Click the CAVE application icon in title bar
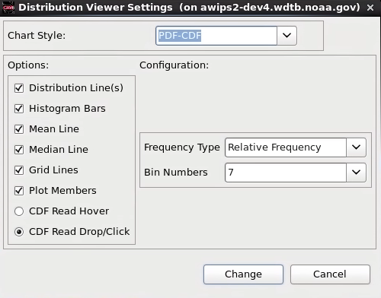The width and height of the screenshot is (381, 298). click(8, 8)
